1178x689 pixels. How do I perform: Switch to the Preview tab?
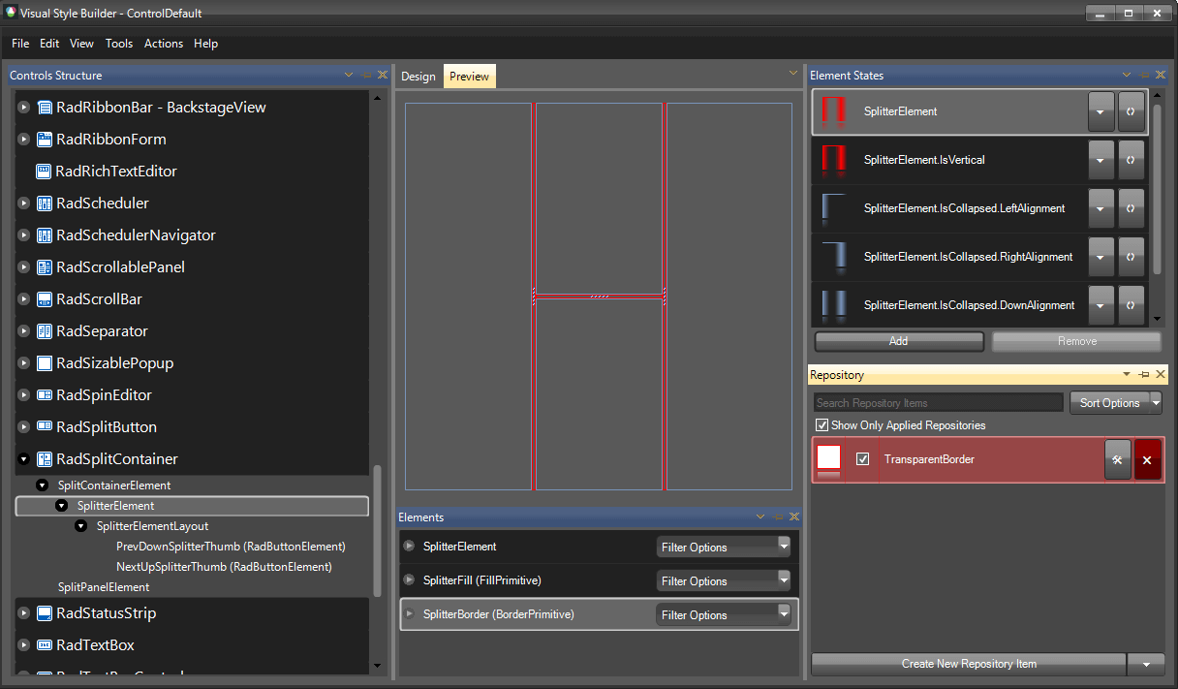470,77
